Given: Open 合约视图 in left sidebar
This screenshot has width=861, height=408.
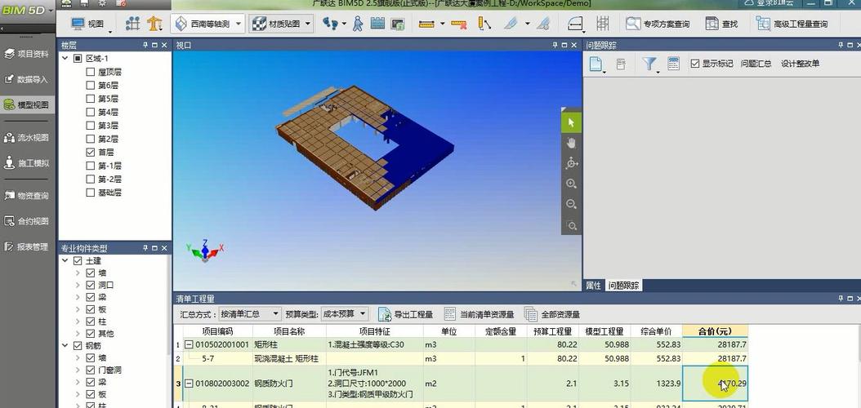Looking at the screenshot, I should (x=26, y=221).
